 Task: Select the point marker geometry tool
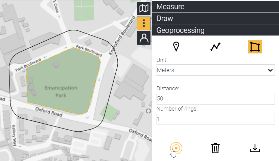pos(176,47)
